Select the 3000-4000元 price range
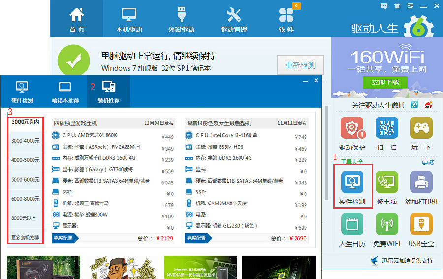Viewport: 443px width, 279px height. point(26,141)
